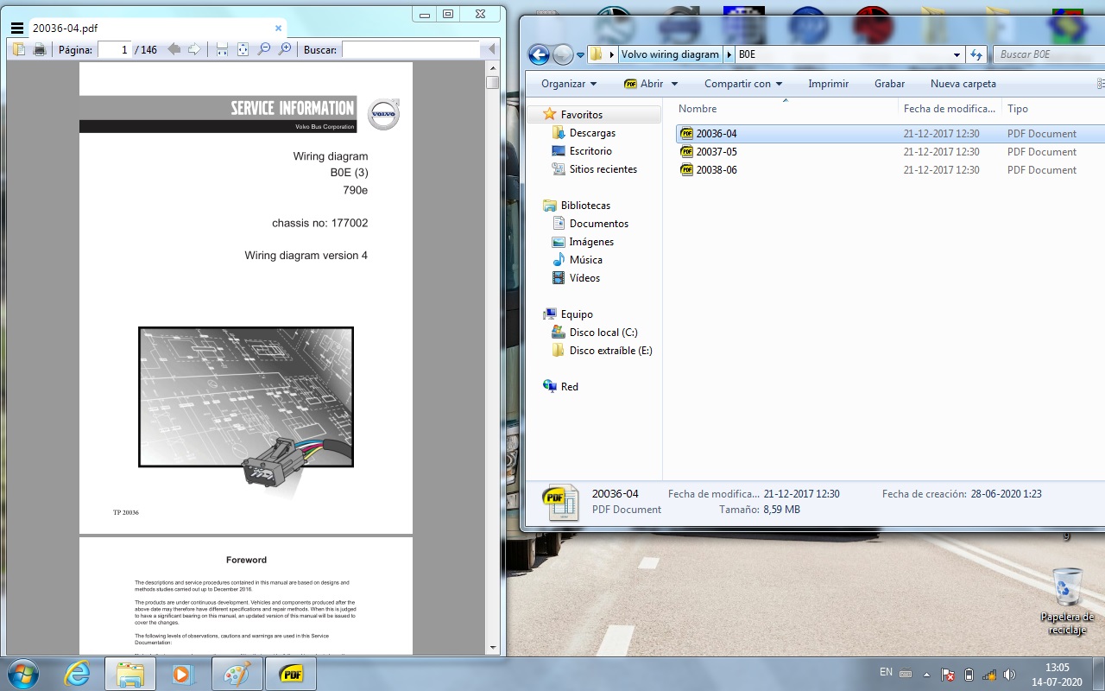Click Grabar in Explorer toolbar

click(x=889, y=84)
